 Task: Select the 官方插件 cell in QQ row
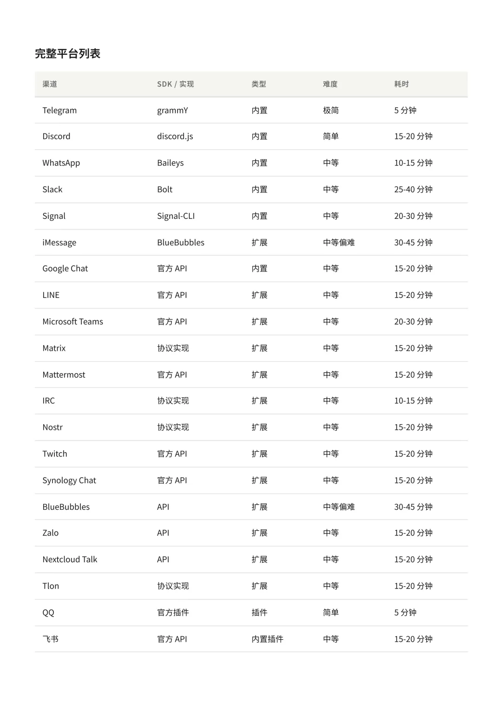click(x=173, y=612)
